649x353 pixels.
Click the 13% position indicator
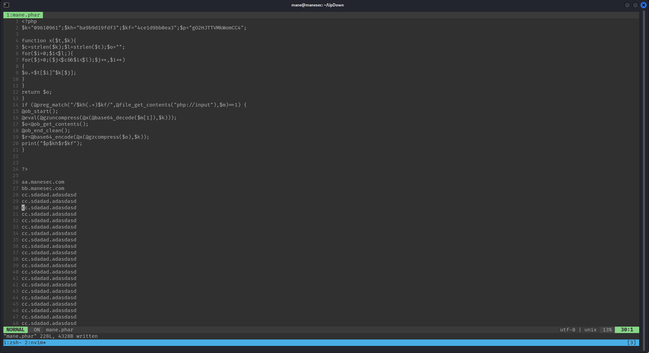click(607, 330)
